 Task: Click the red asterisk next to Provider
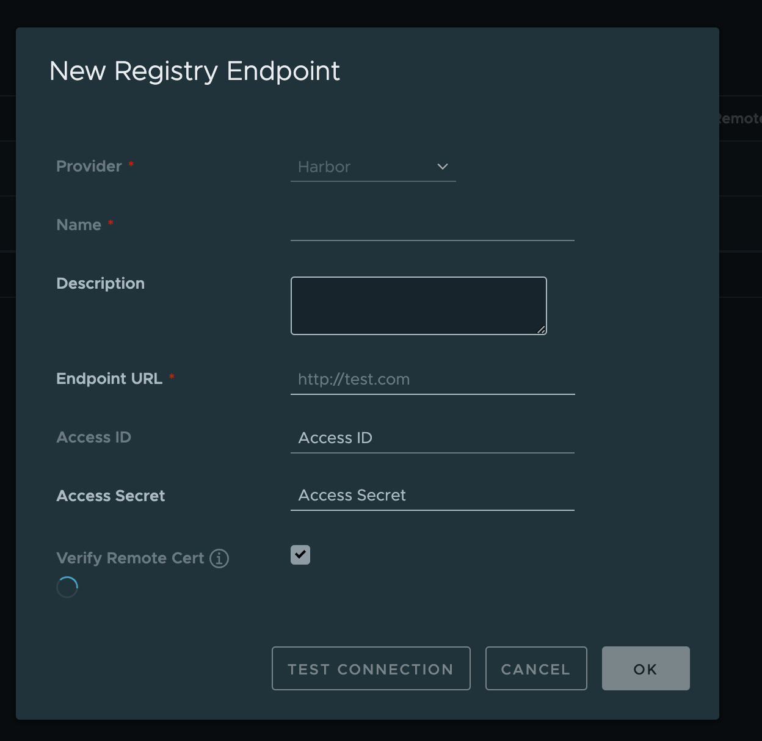(131, 165)
